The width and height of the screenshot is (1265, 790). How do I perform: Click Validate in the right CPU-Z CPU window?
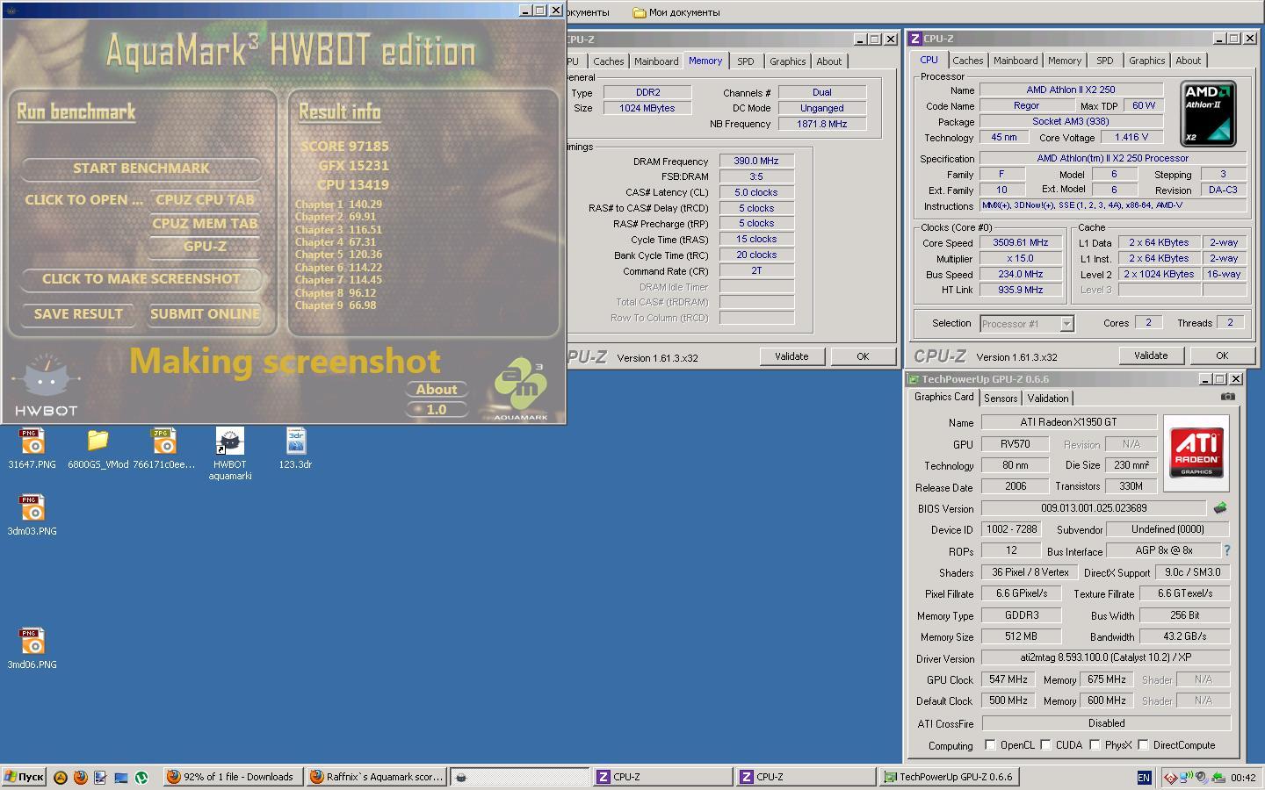click(x=1151, y=355)
